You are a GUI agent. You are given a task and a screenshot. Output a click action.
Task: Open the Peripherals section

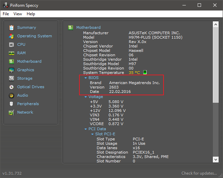pos(28,104)
